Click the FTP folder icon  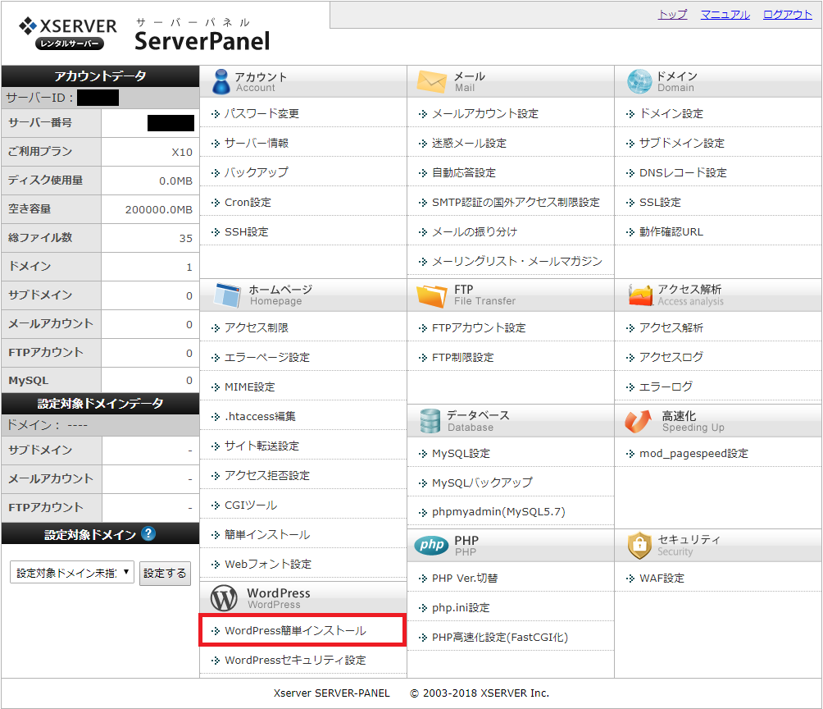431,295
